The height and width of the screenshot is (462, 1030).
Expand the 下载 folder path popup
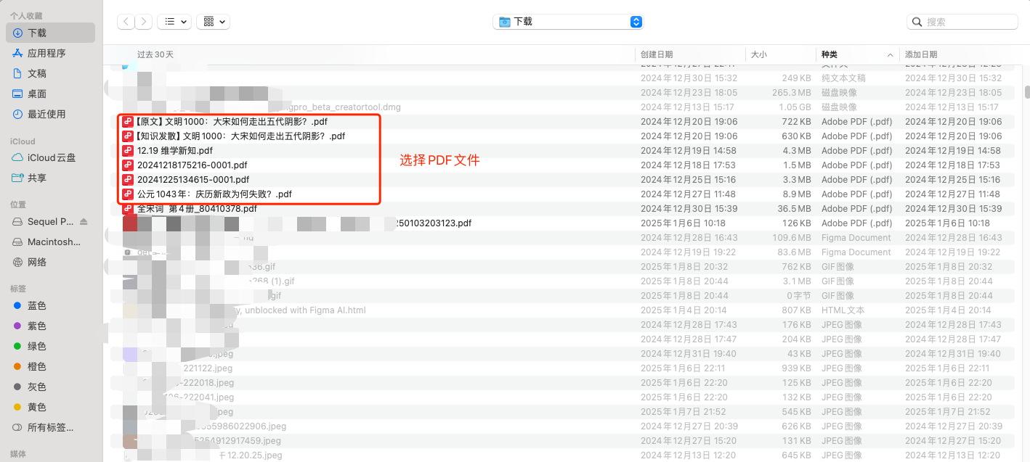[568, 22]
